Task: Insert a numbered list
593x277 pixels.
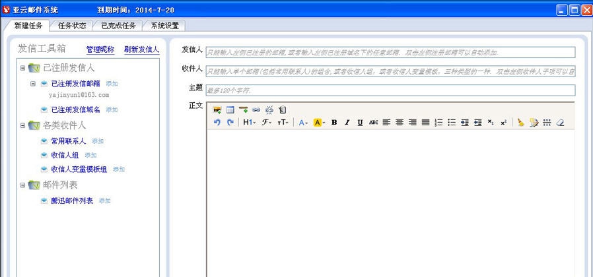Action: click(x=438, y=123)
